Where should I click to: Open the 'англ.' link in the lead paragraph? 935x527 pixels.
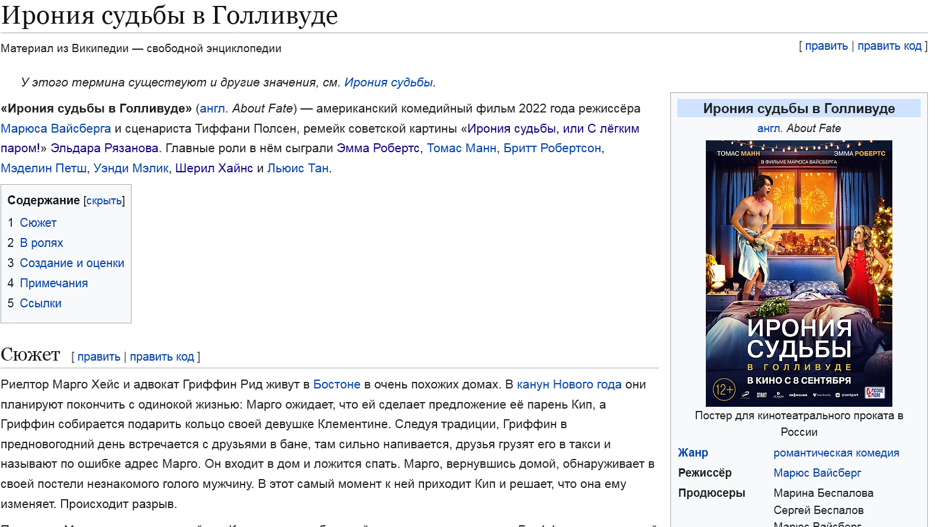click(214, 108)
